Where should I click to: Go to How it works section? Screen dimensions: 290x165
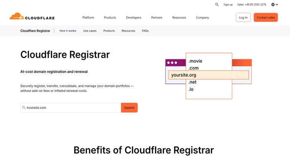coord(68,31)
